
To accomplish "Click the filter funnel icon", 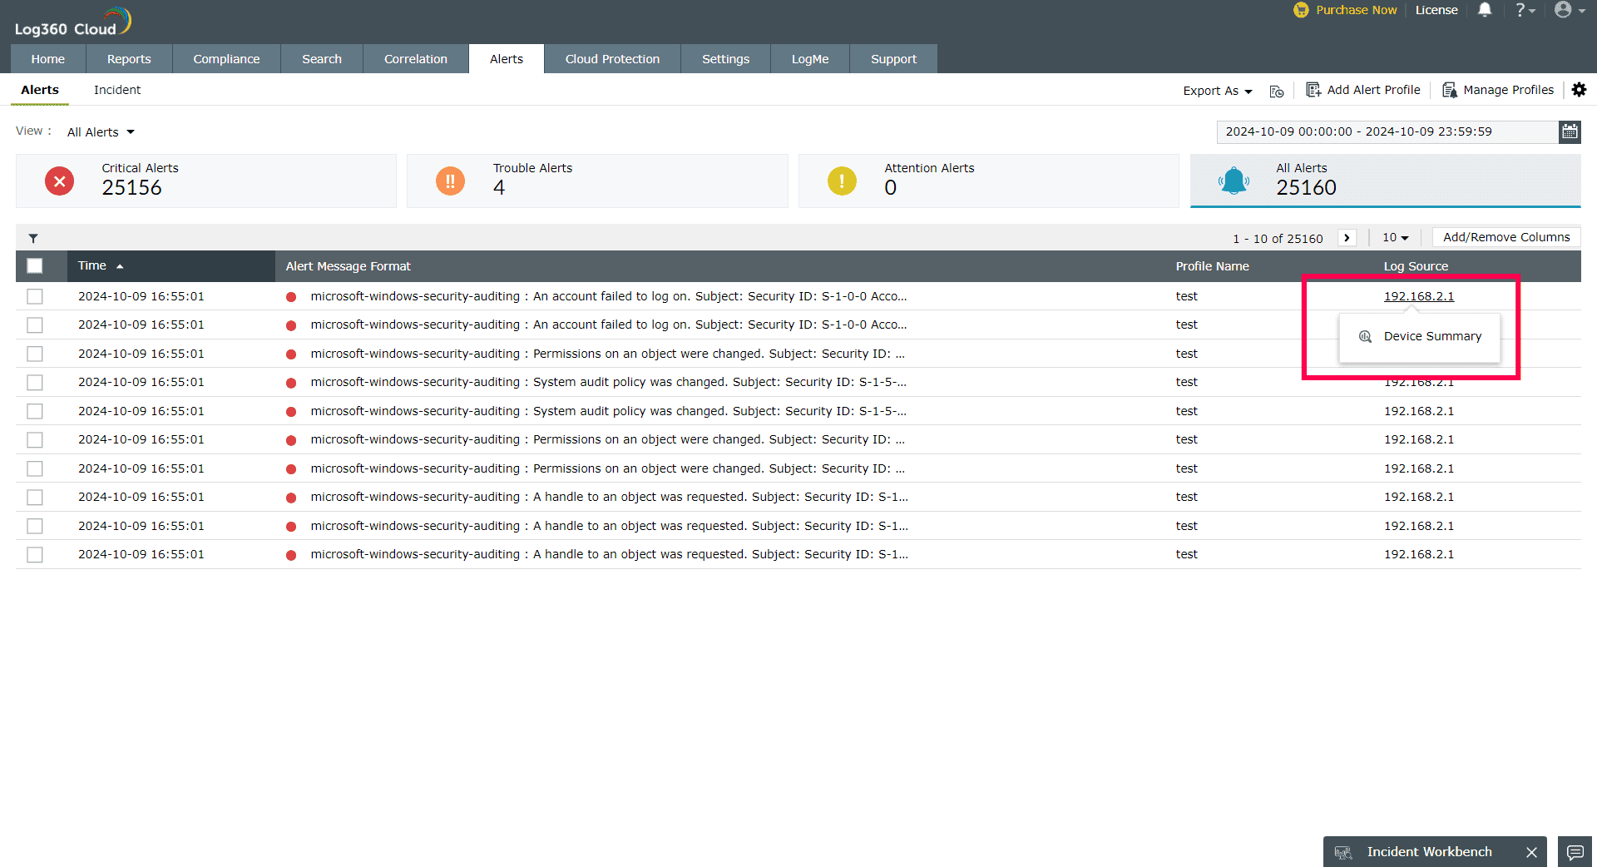I will [x=33, y=238].
